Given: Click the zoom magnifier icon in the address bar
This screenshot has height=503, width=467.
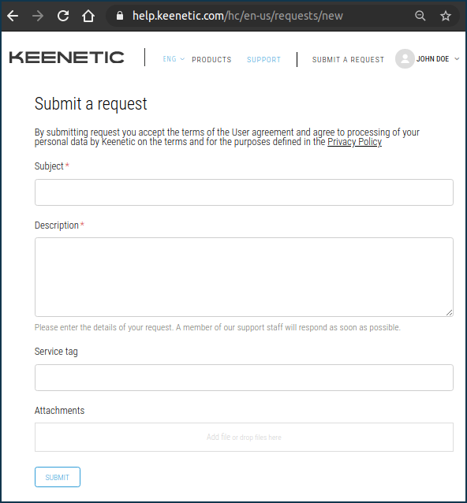Looking at the screenshot, I should coord(420,16).
